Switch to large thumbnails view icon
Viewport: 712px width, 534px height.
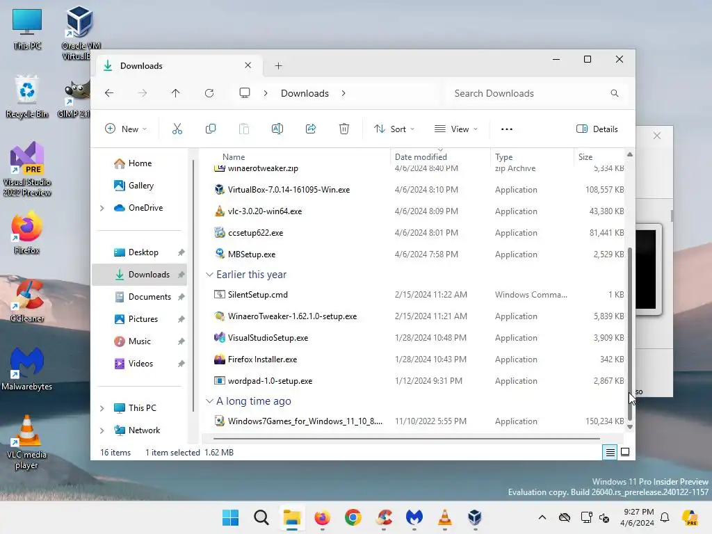point(625,452)
